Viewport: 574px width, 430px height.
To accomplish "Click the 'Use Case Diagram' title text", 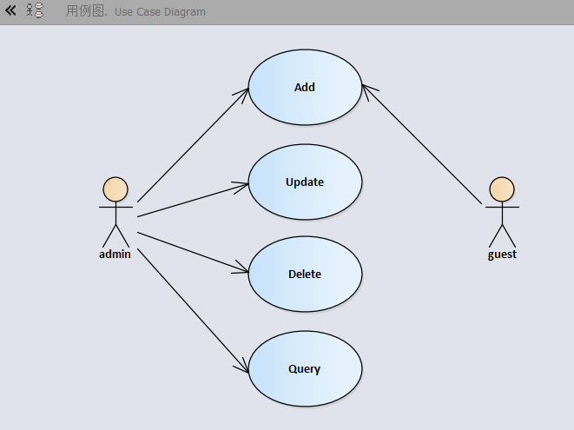I will click(x=160, y=12).
